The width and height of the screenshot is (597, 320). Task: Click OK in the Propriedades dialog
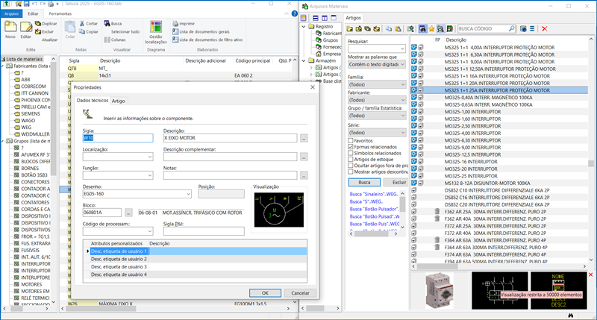(x=265, y=293)
